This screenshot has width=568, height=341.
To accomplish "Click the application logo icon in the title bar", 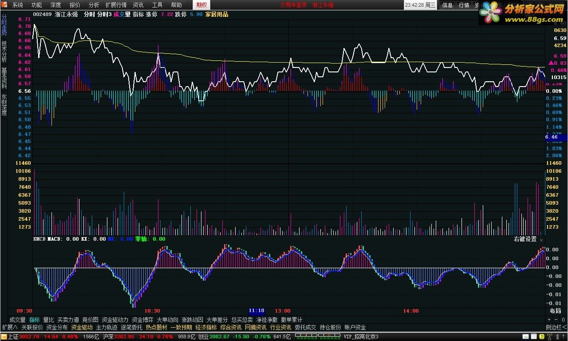I will point(4,5).
